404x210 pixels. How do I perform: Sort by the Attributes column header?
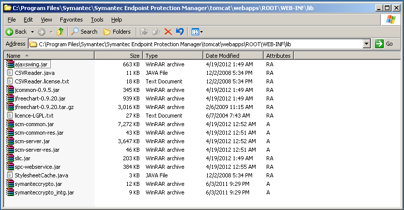278,56
